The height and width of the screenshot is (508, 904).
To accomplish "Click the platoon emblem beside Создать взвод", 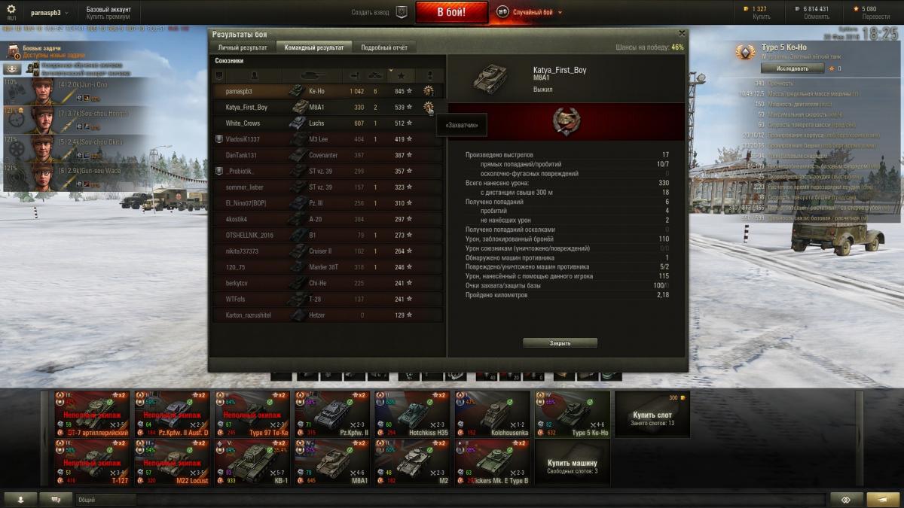I will (x=402, y=12).
